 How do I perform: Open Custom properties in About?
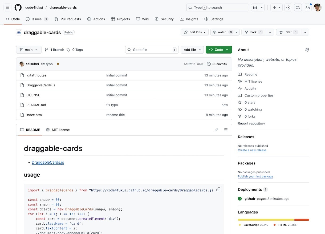(256, 95)
